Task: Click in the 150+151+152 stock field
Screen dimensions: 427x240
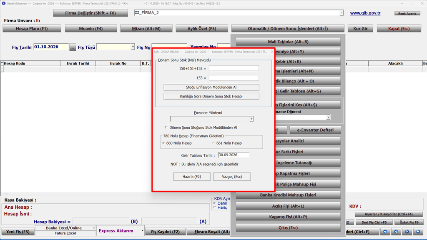Action: [234, 68]
